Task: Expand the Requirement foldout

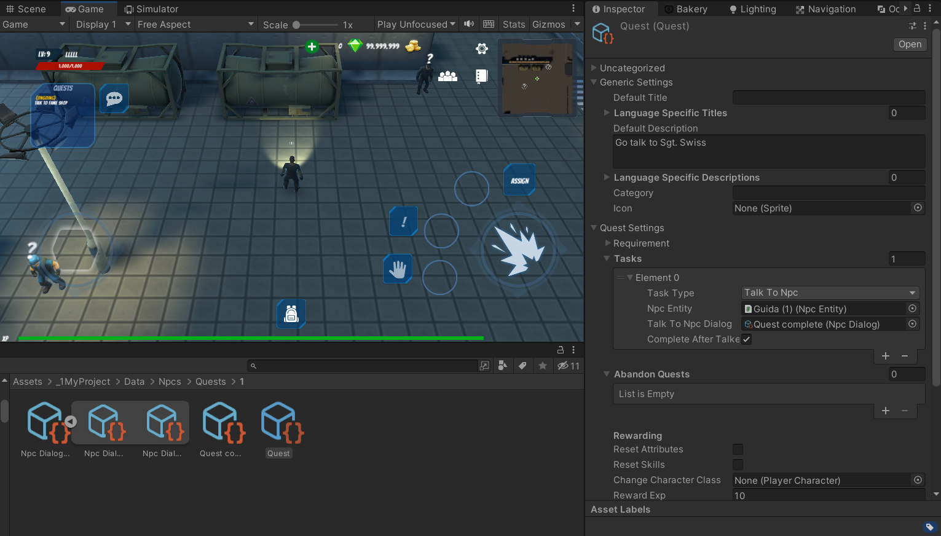Action: (608, 243)
